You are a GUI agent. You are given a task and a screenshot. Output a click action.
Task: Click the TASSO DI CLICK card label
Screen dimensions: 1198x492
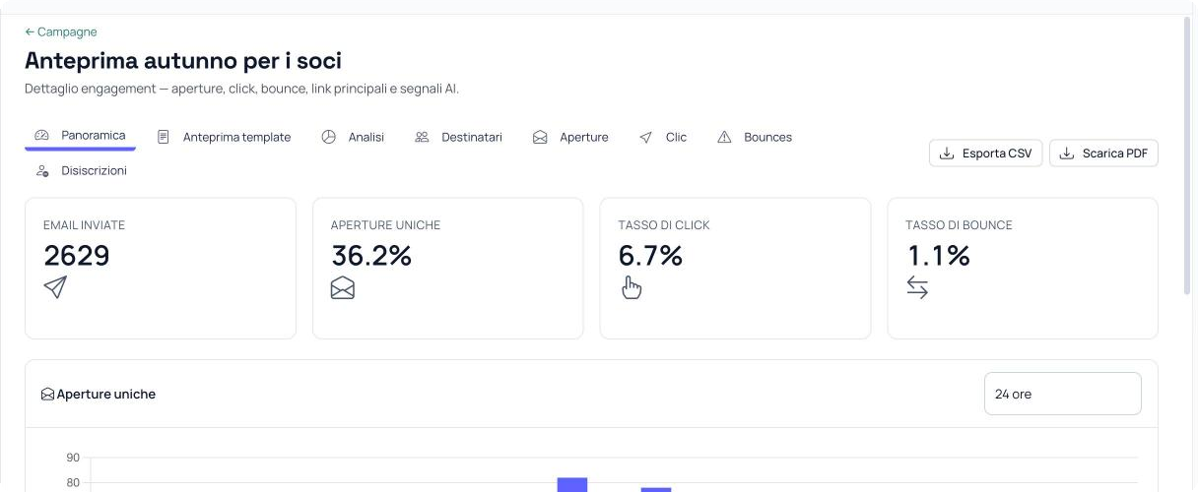[664, 225]
